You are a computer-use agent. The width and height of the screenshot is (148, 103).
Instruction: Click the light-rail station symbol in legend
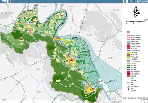128,87
